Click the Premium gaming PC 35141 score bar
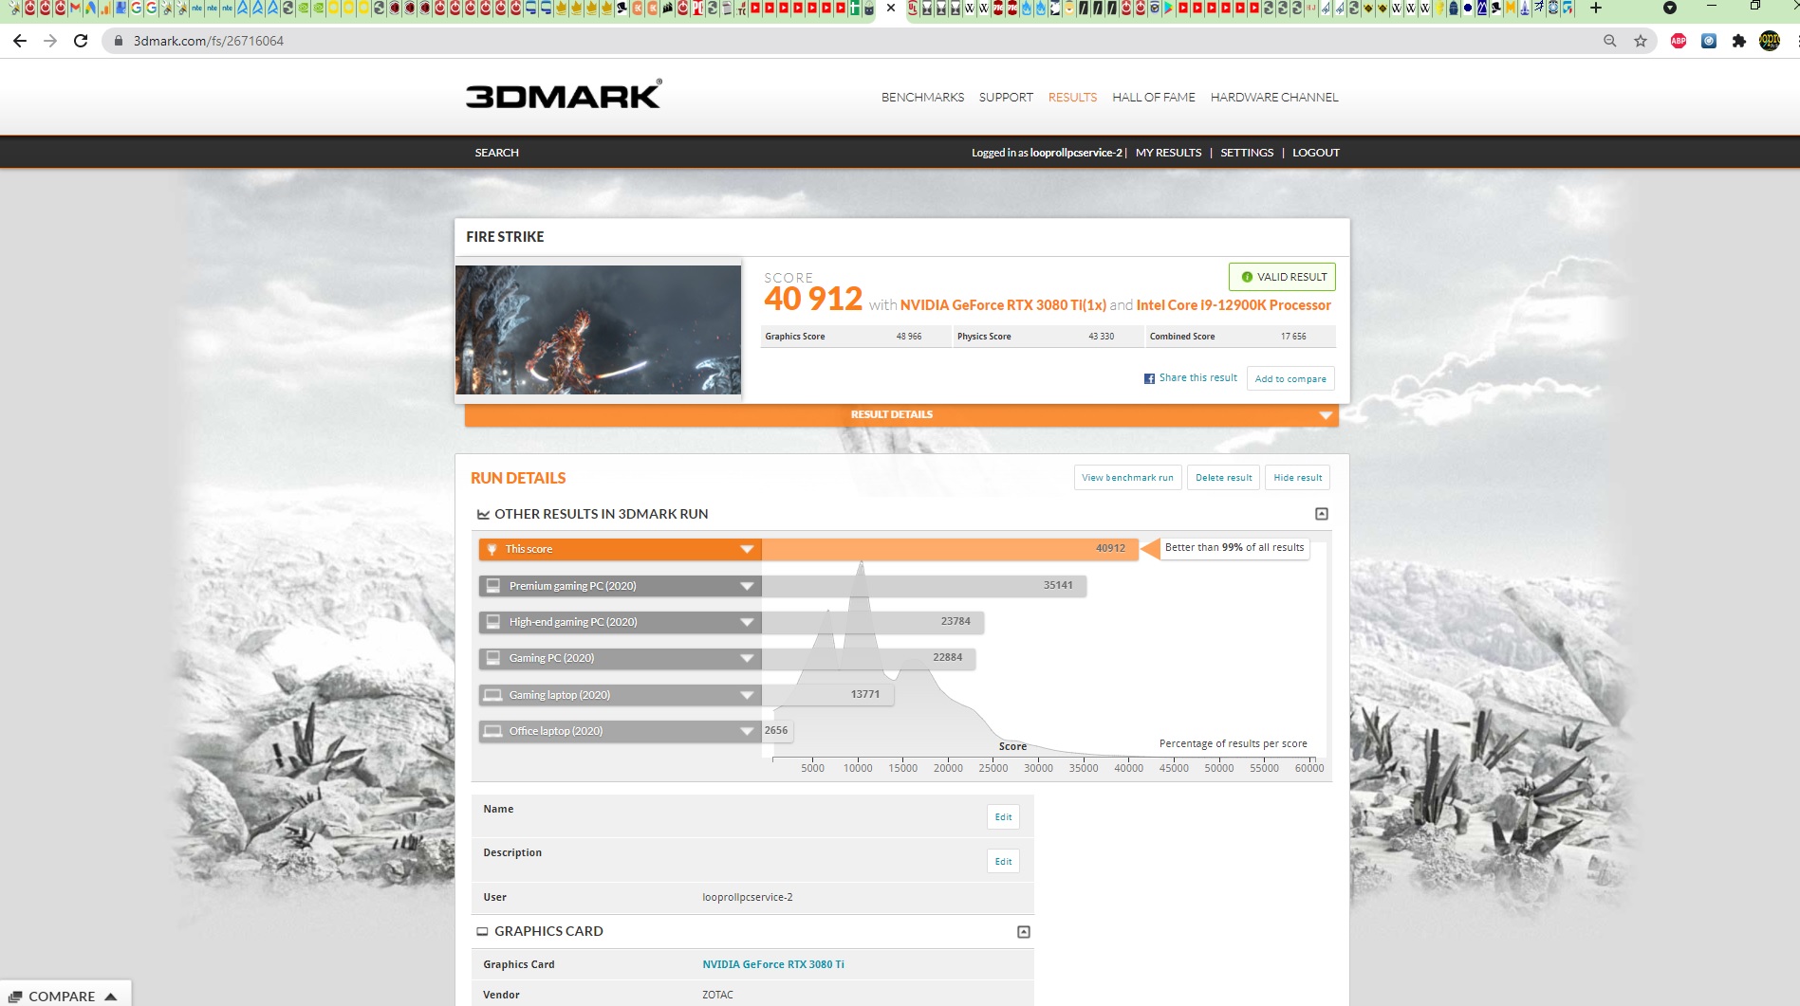Screen dimensions: 1800x1006 tap(924, 586)
